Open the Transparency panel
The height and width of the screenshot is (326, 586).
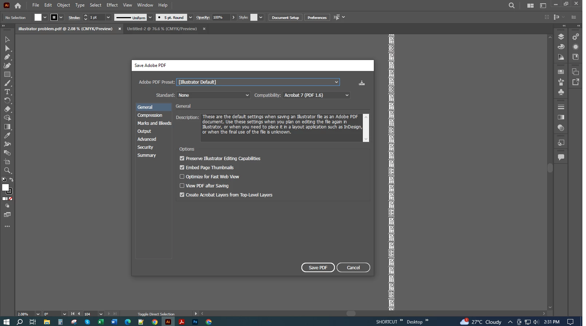pyautogui.click(x=561, y=128)
